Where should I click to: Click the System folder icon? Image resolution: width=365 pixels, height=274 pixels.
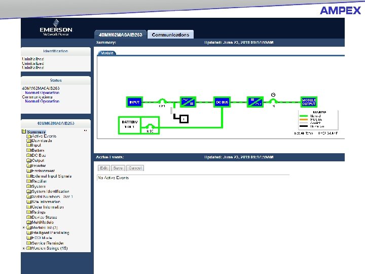click(28, 186)
